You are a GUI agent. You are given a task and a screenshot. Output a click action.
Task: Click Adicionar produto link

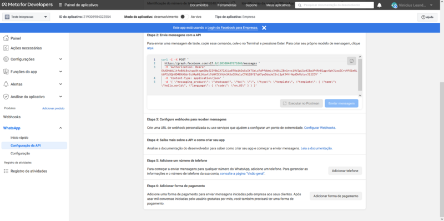pyautogui.click(x=53, y=108)
